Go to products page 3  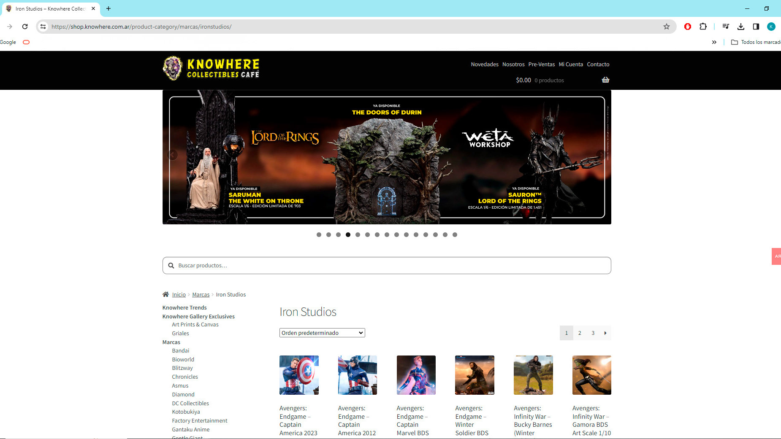coord(593,333)
